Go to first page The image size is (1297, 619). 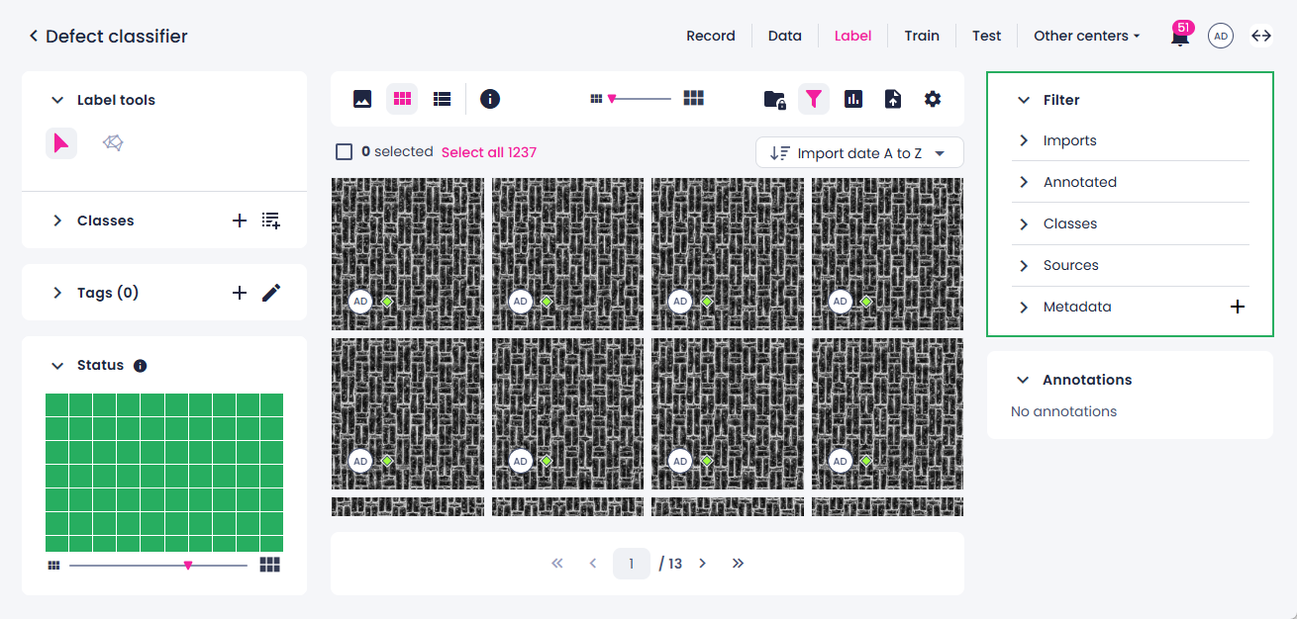pos(556,563)
